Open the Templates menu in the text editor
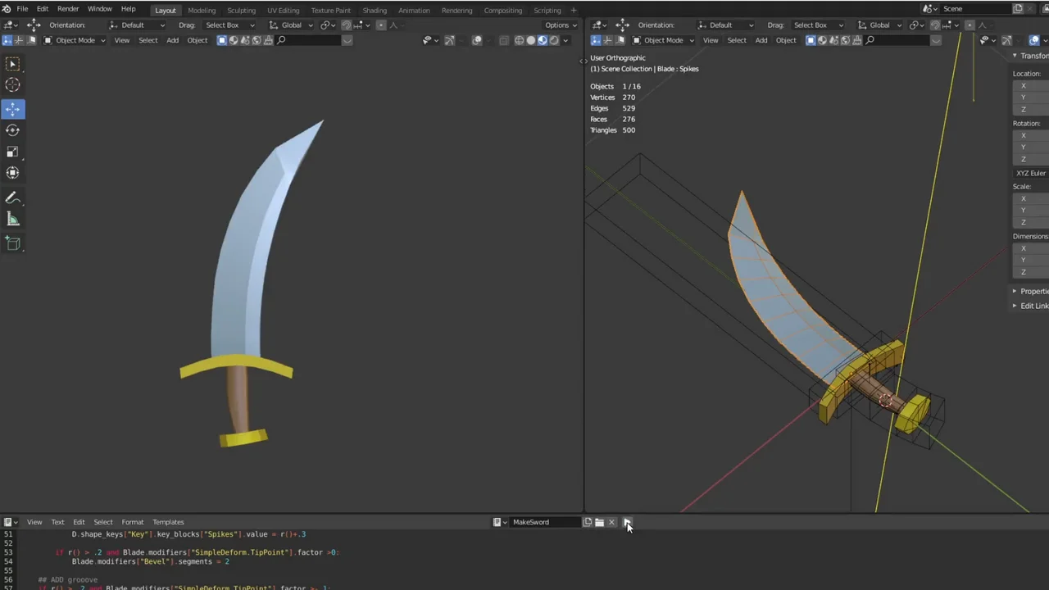Image resolution: width=1049 pixels, height=590 pixels. [168, 522]
